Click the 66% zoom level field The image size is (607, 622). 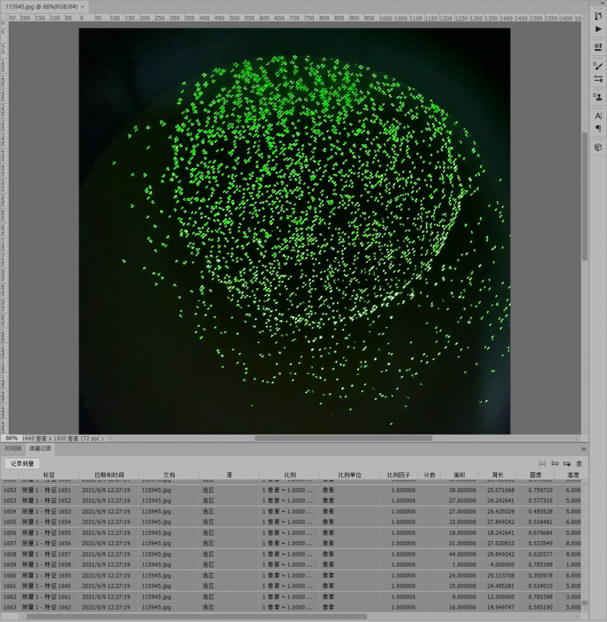click(12, 438)
